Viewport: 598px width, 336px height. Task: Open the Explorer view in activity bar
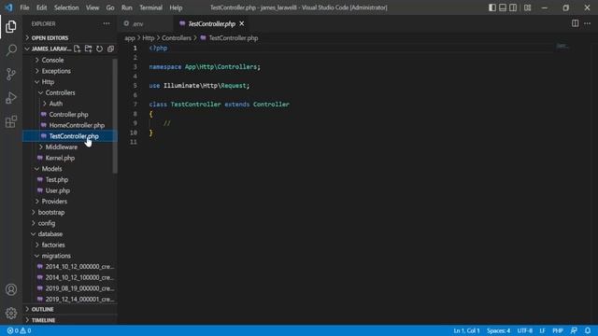(x=11, y=27)
